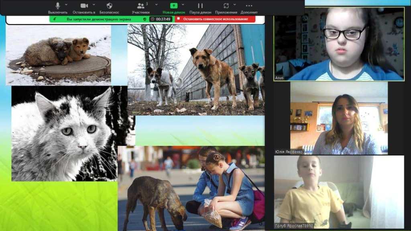
Task: Select the Asus participant video tile
Action: (339, 43)
